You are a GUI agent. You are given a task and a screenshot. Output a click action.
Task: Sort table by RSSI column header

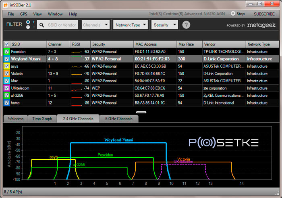pos(80,44)
